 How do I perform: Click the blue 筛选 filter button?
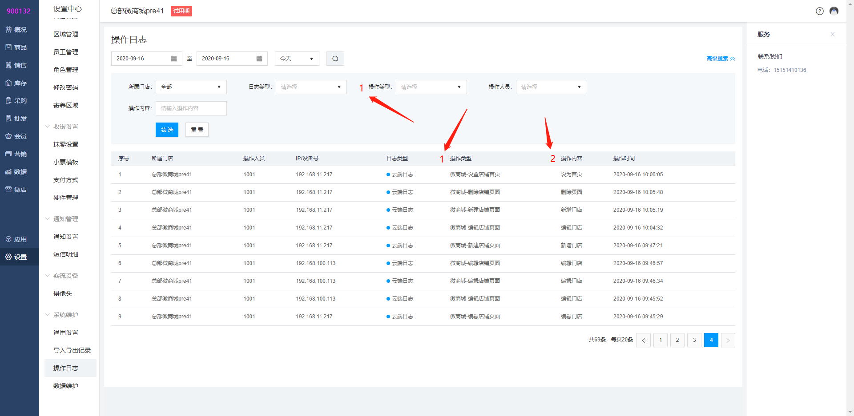point(167,130)
